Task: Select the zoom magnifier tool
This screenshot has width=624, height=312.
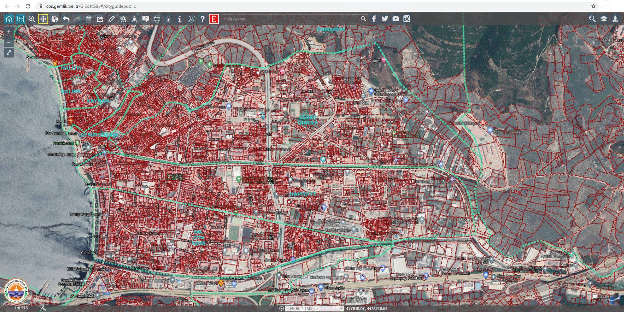Action: click(32, 19)
